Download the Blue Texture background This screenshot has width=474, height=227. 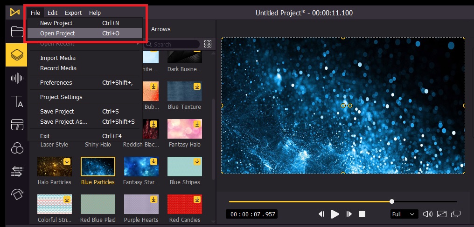click(197, 87)
